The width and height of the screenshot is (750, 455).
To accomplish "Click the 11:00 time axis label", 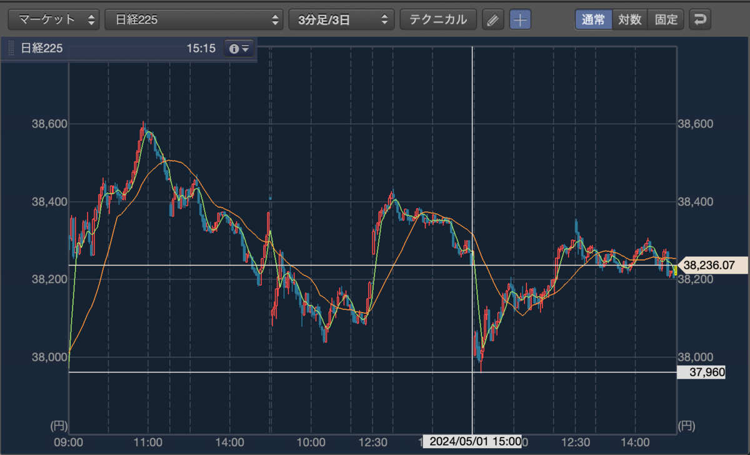I will click(x=148, y=441).
